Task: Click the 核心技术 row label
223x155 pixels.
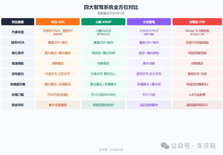Action: tap(18, 53)
